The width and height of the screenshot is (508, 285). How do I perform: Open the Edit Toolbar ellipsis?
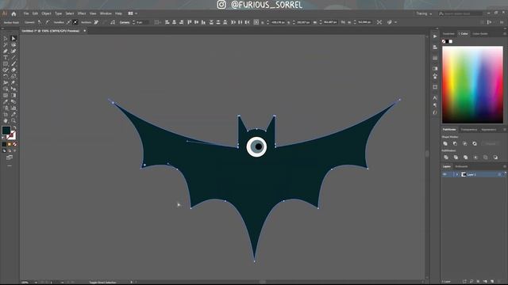[10, 165]
